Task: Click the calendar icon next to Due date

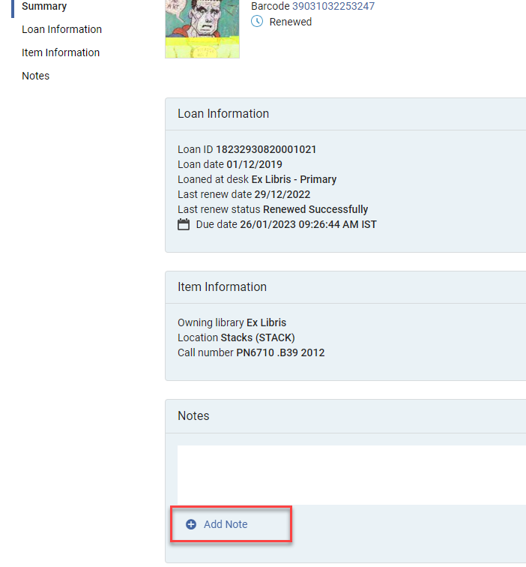Action: click(x=184, y=225)
